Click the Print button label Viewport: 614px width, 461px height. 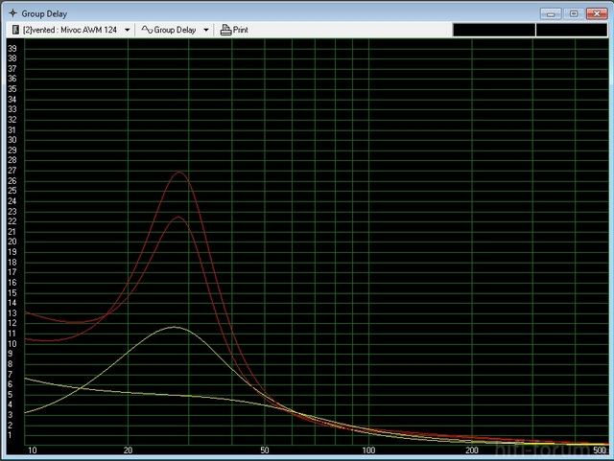(241, 30)
